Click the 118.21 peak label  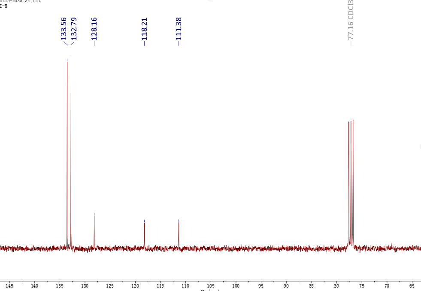pos(145,28)
